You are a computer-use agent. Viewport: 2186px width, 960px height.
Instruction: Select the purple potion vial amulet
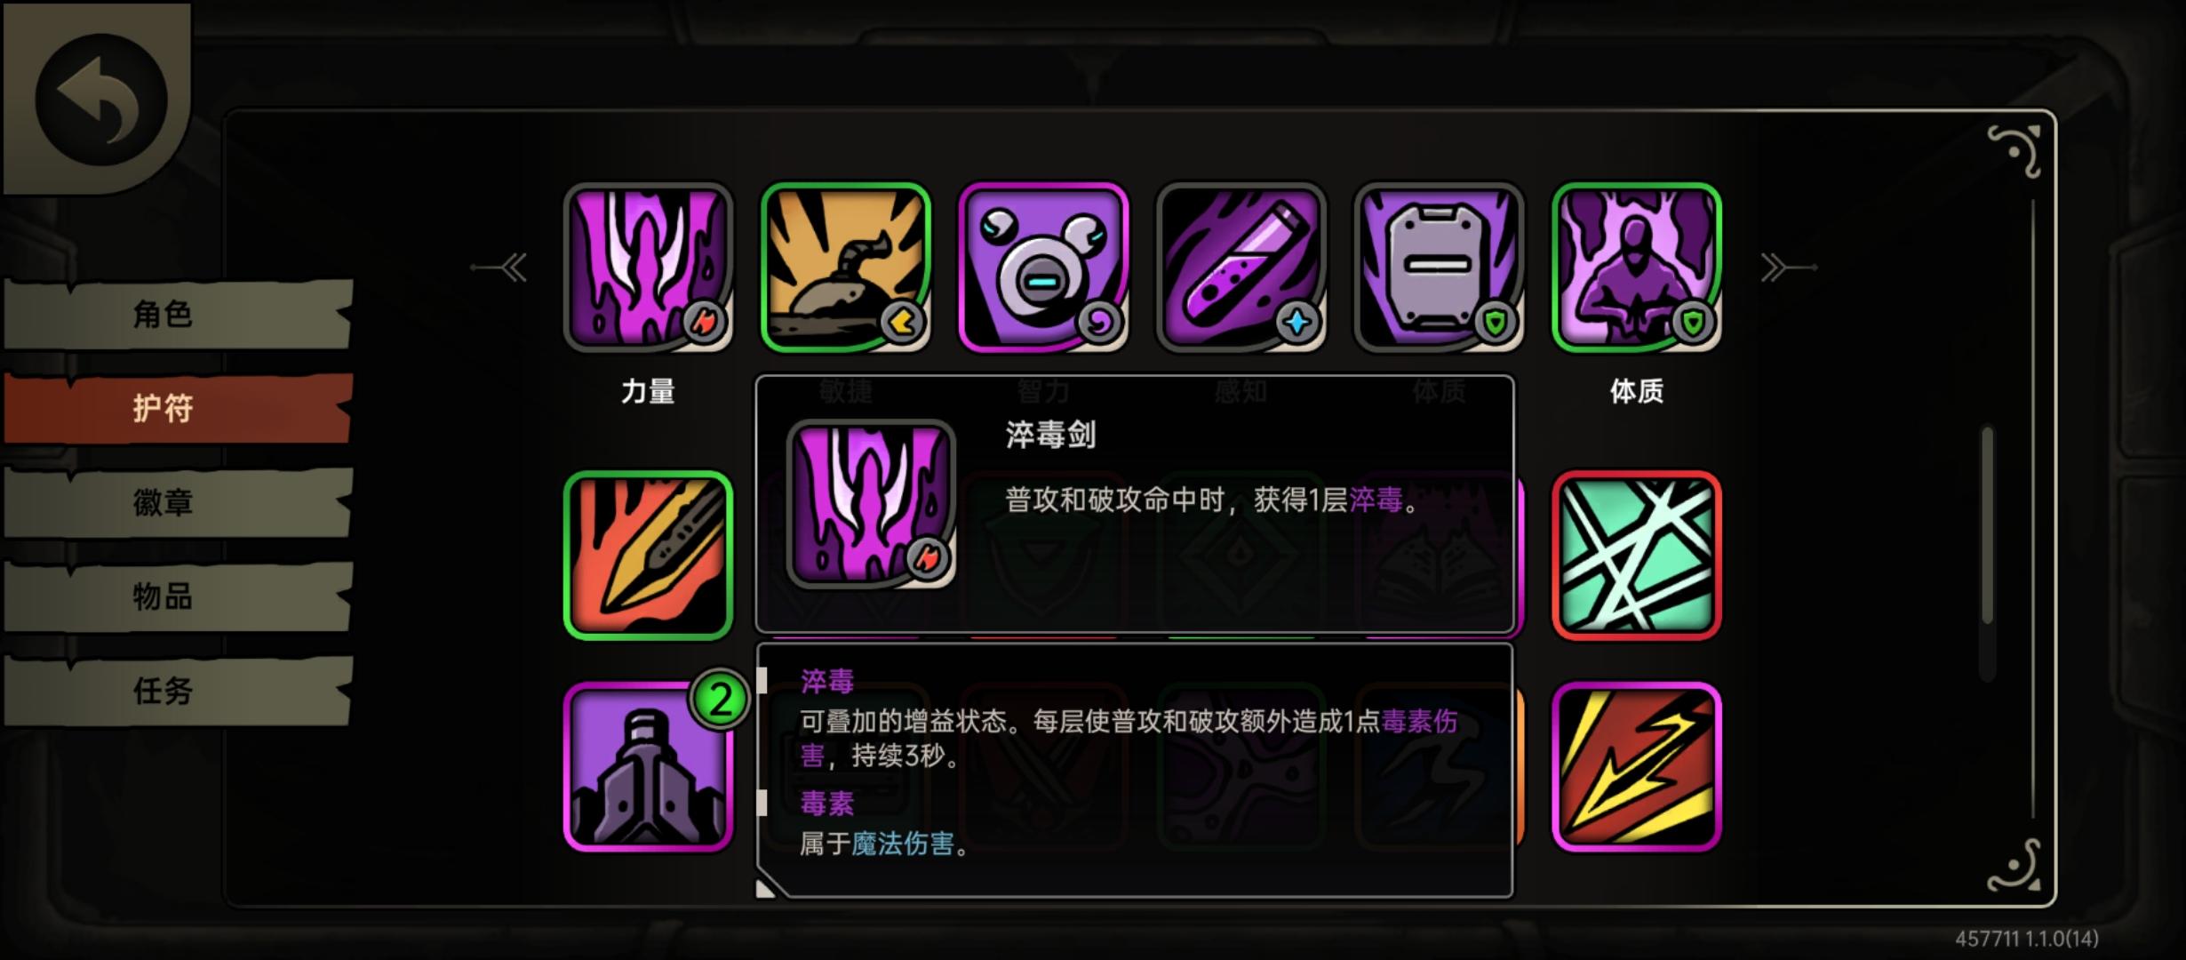point(1241,267)
